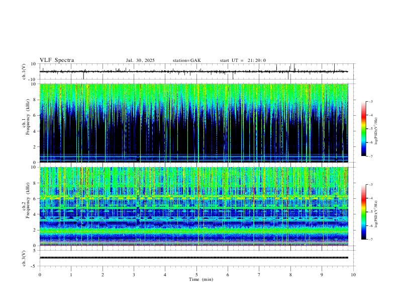
Task: Click the ch.2 PSD color bar
Action: click(x=363, y=212)
